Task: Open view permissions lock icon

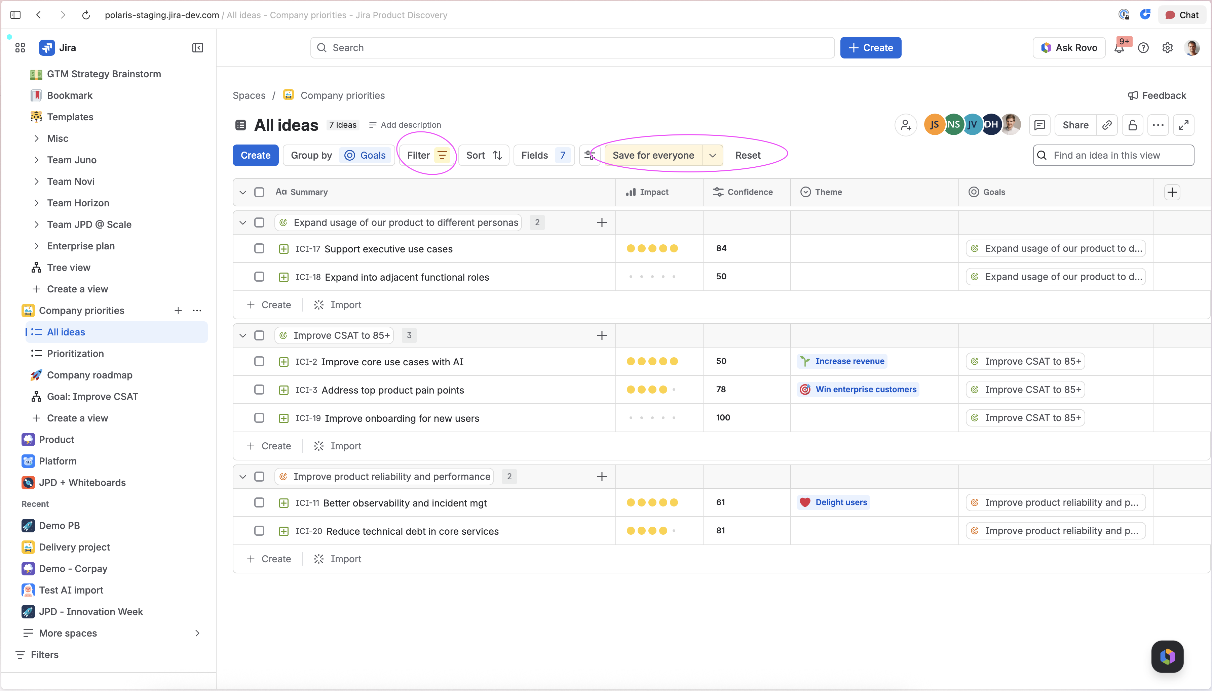Action: tap(1133, 125)
